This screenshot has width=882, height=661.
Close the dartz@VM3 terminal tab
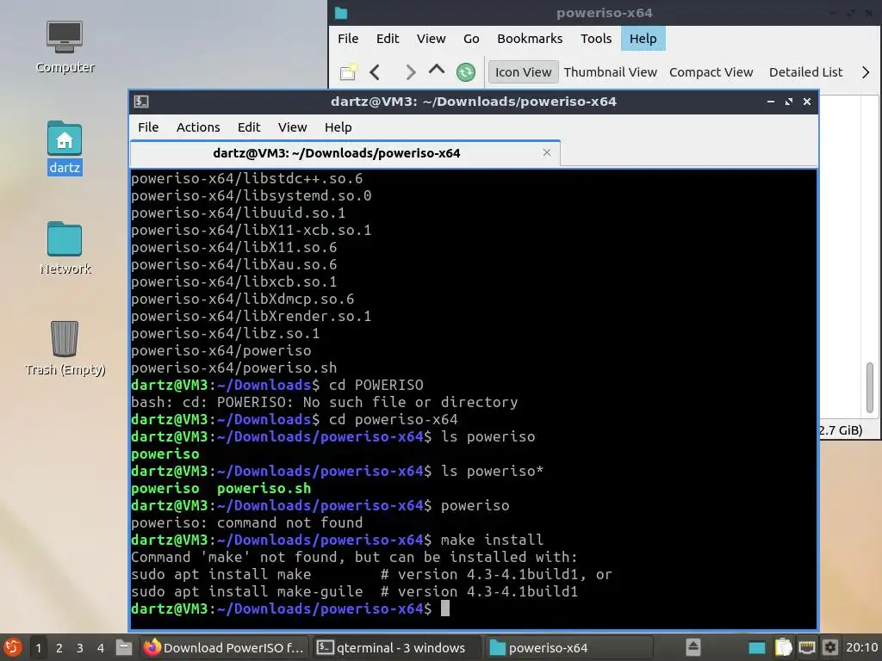tap(547, 152)
